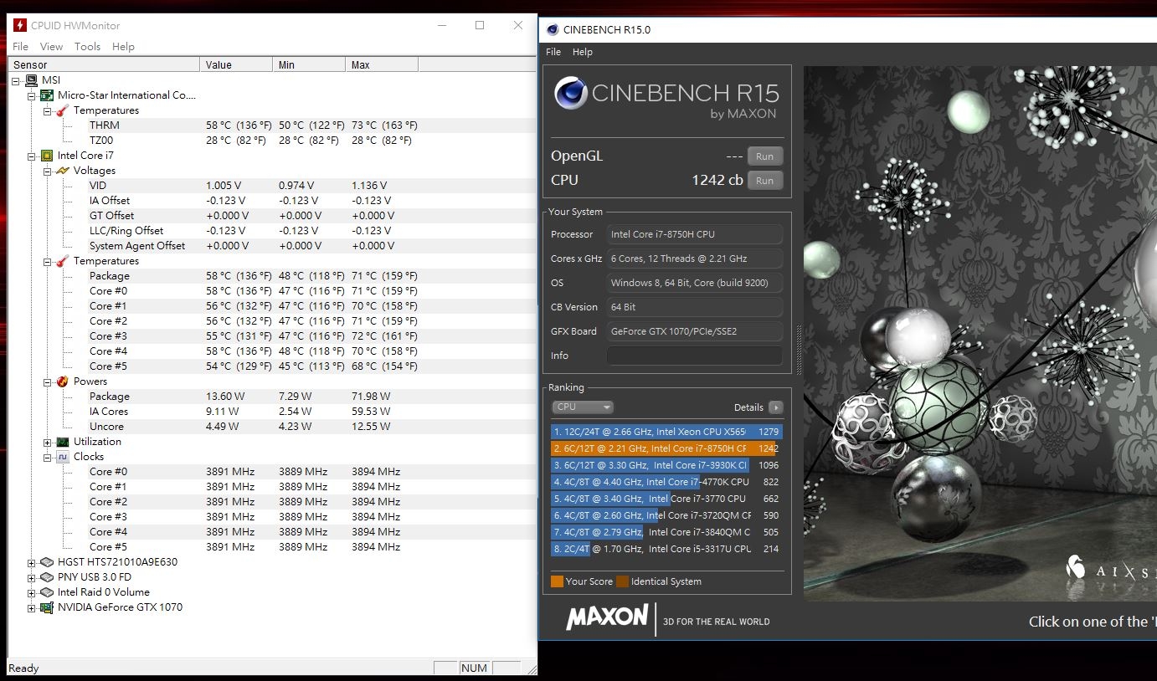Select ranking entry Intel Xeon CPU X5650
This screenshot has width=1157, height=681.
(666, 432)
